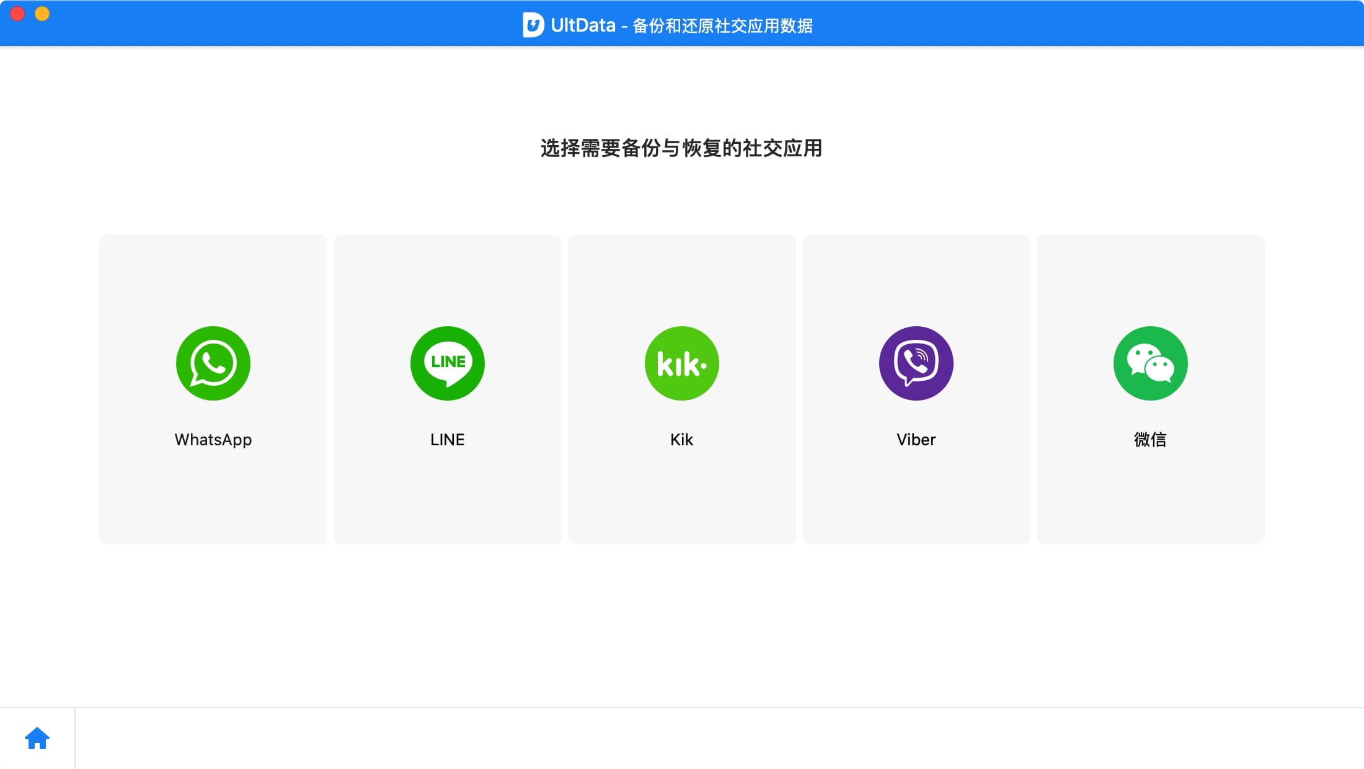Click the lower empty area of the 微信 card
The height and width of the screenshot is (769, 1364).
(1150, 502)
